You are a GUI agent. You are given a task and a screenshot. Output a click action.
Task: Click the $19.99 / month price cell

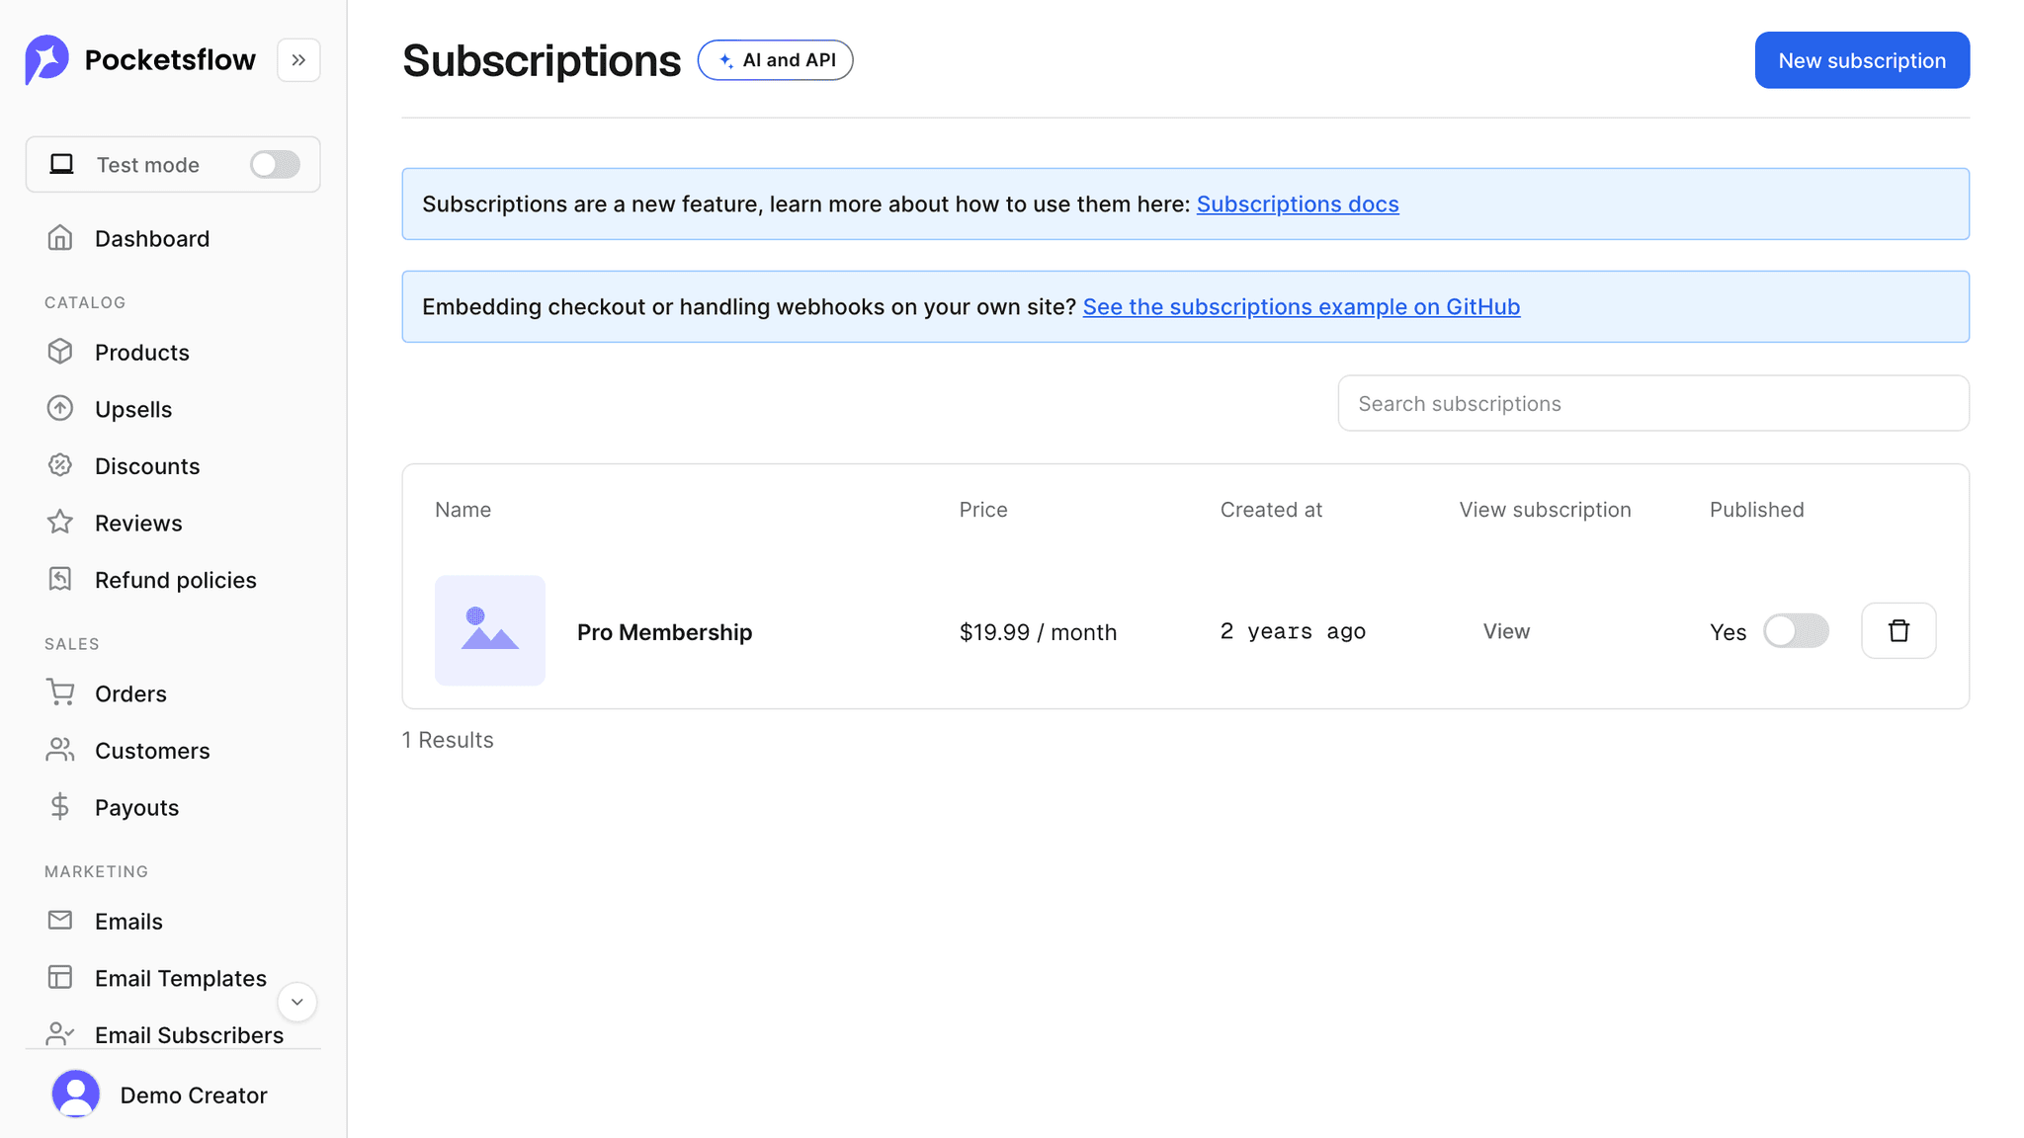pos(1038,632)
